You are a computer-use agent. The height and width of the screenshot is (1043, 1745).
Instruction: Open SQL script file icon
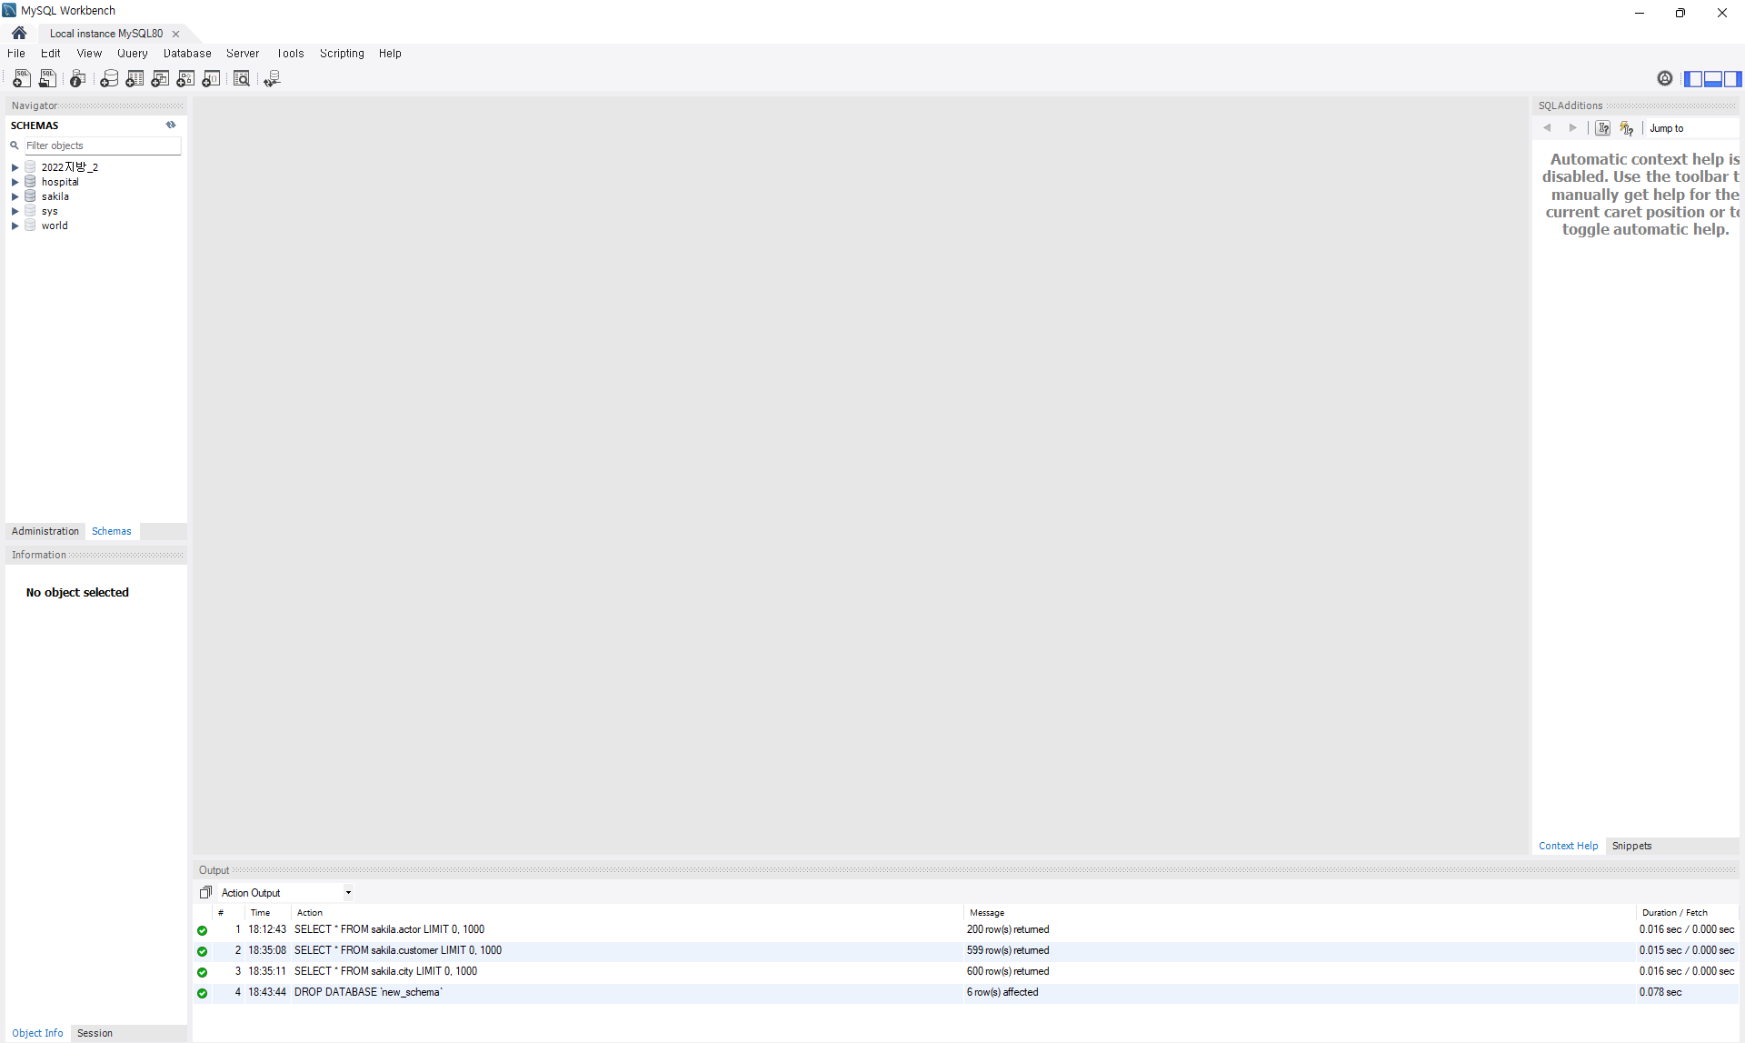[47, 79]
